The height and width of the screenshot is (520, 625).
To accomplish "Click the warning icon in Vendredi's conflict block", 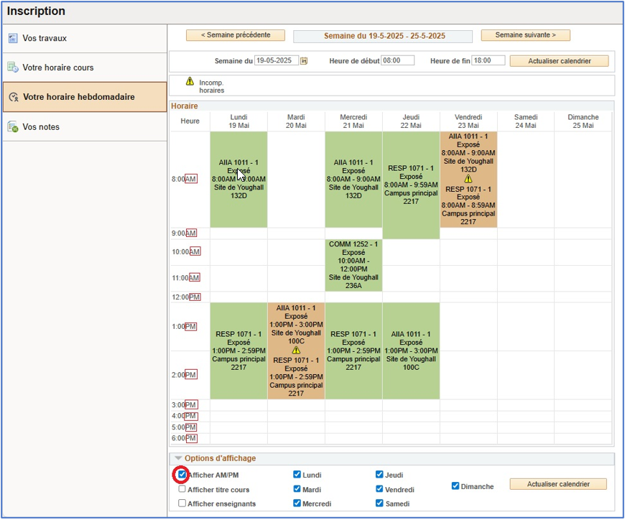I will coord(468,179).
